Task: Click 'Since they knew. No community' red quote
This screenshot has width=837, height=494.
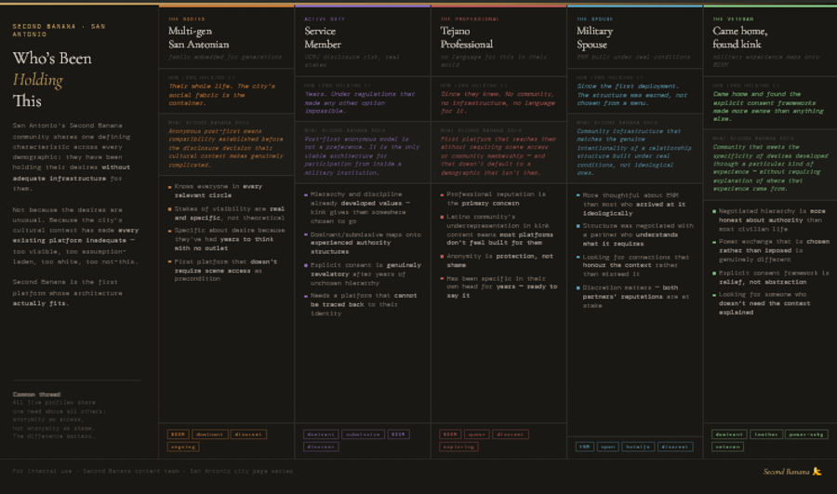Action: click(x=498, y=102)
